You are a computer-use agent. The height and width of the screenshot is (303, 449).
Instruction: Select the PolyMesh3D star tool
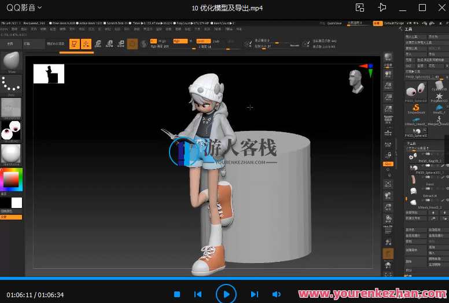click(x=439, y=97)
